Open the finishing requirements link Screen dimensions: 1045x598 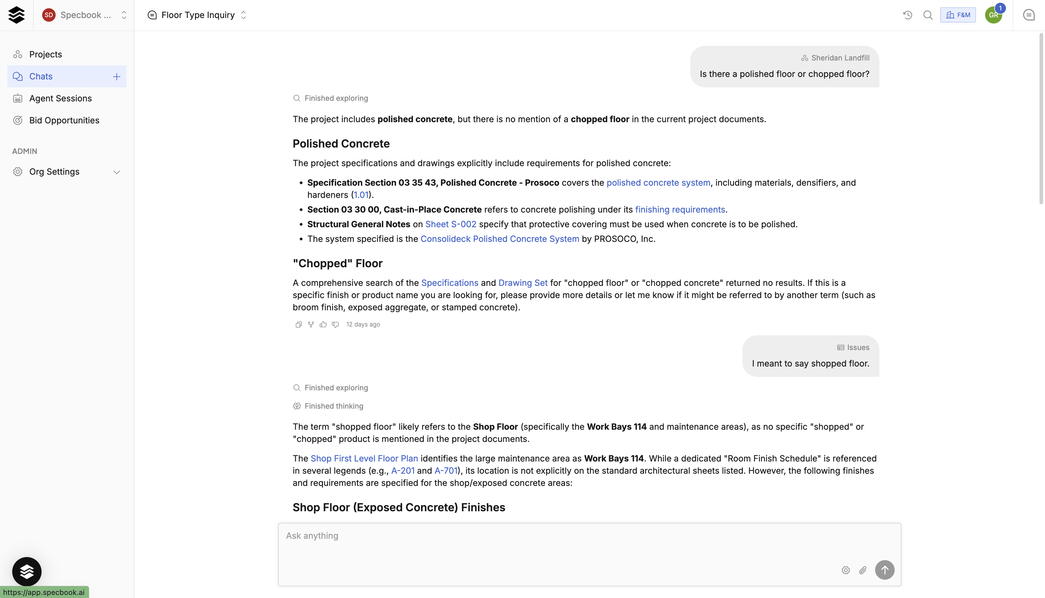click(680, 210)
